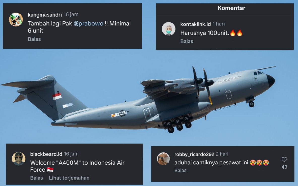
Task: Reply to robby_ricardo292's comment via Balas
Action: pyautogui.click(x=180, y=170)
